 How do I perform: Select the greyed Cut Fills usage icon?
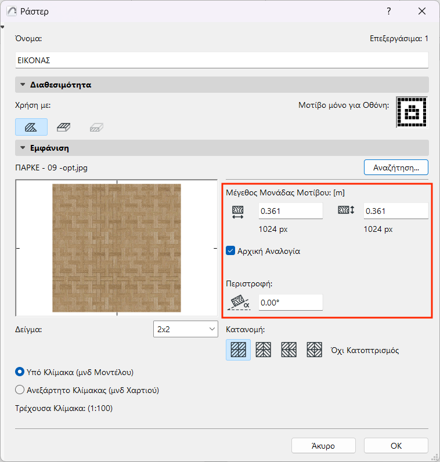pos(96,128)
